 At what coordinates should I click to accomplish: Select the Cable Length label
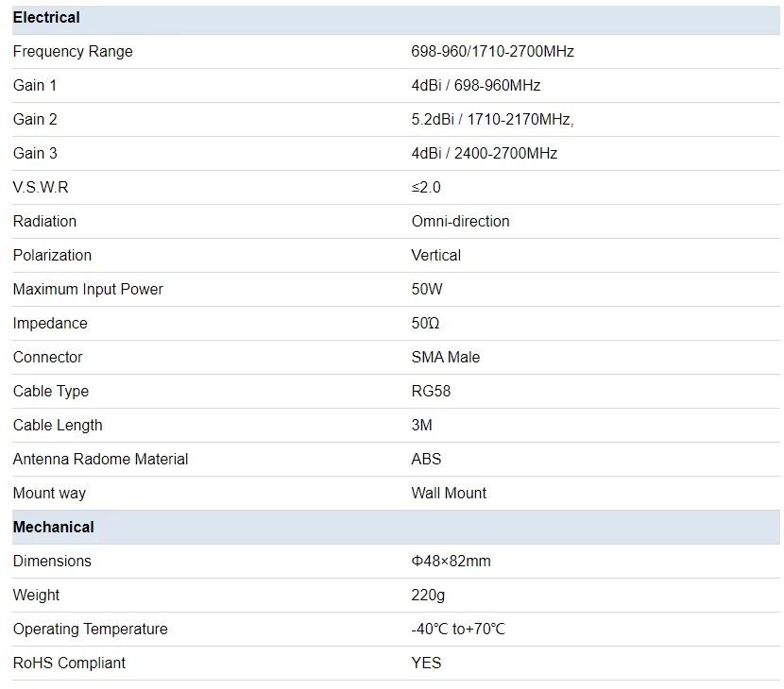pos(58,425)
